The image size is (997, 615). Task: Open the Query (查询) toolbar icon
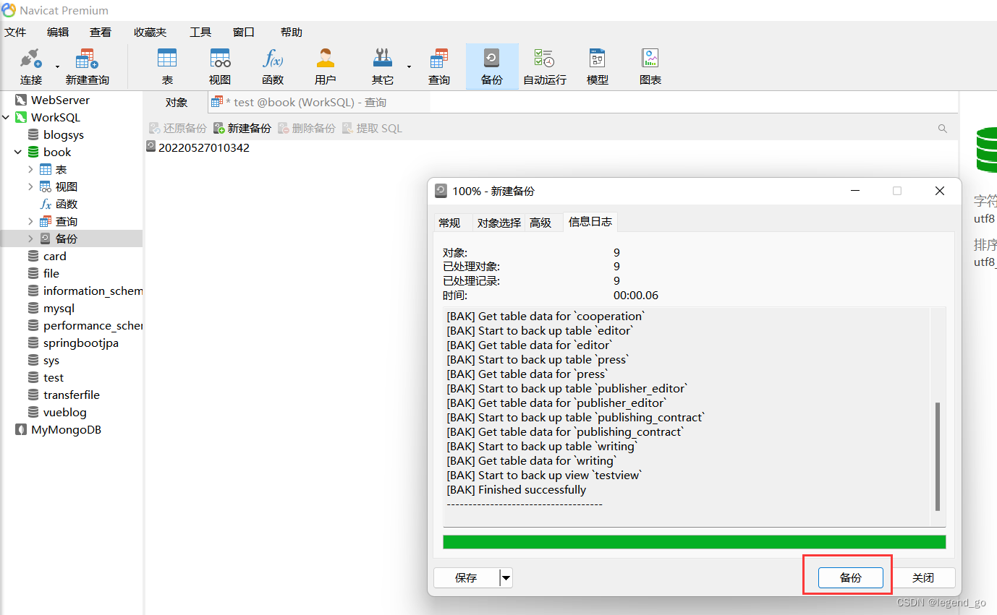coord(439,66)
